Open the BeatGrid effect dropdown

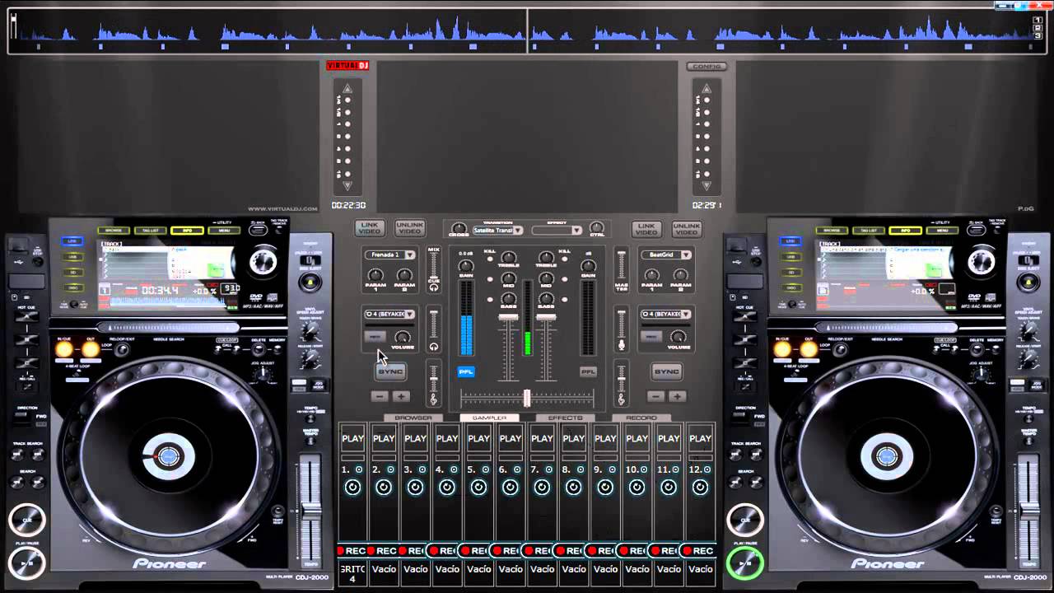(666, 254)
